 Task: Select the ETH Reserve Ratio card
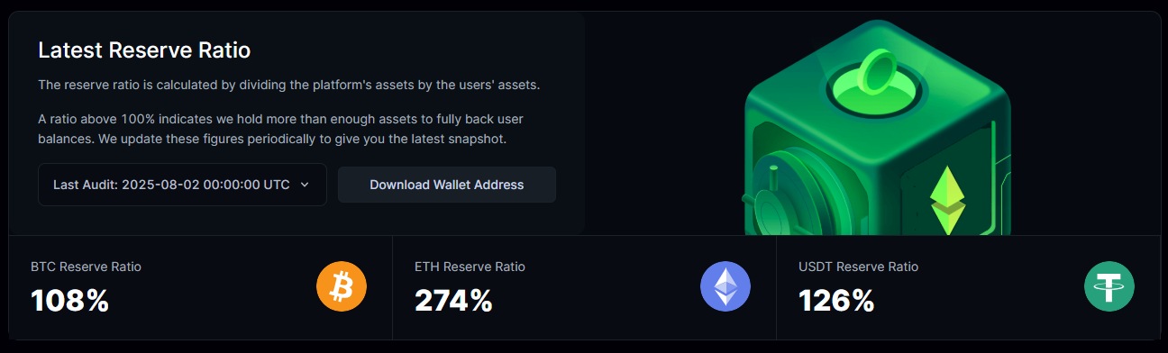[x=585, y=287]
